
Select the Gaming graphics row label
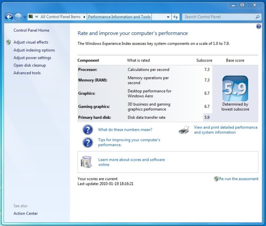(x=94, y=107)
